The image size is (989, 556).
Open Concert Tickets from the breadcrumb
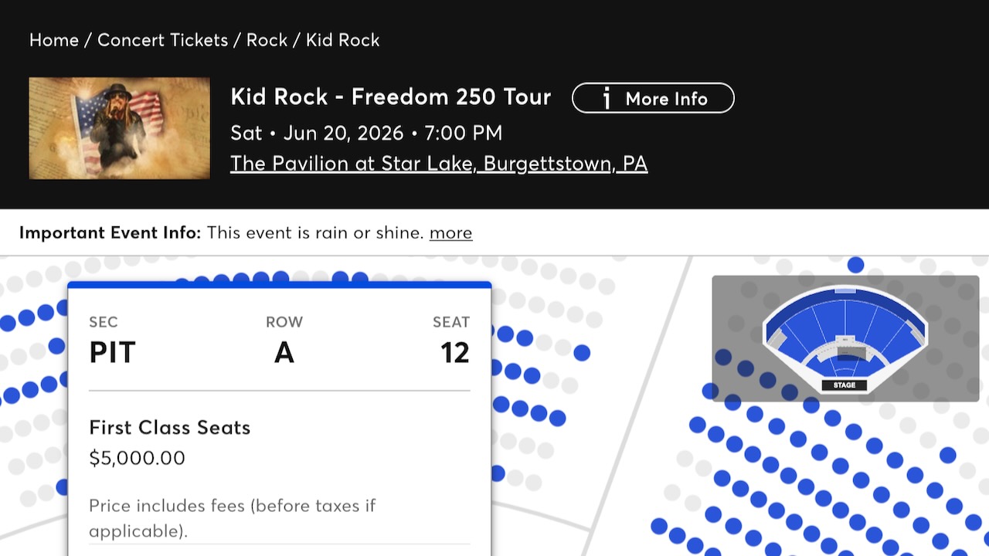point(162,39)
